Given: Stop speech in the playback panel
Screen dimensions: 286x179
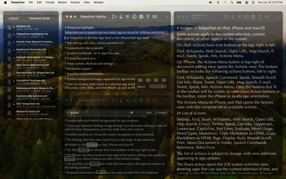Looking at the screenshot, I should 140,80.
